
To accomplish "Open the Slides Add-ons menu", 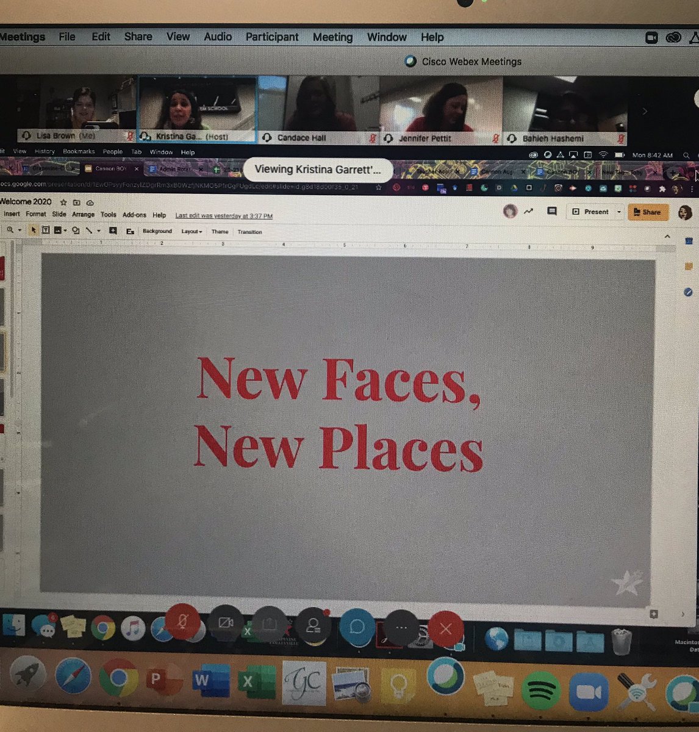I will point(134,215).
